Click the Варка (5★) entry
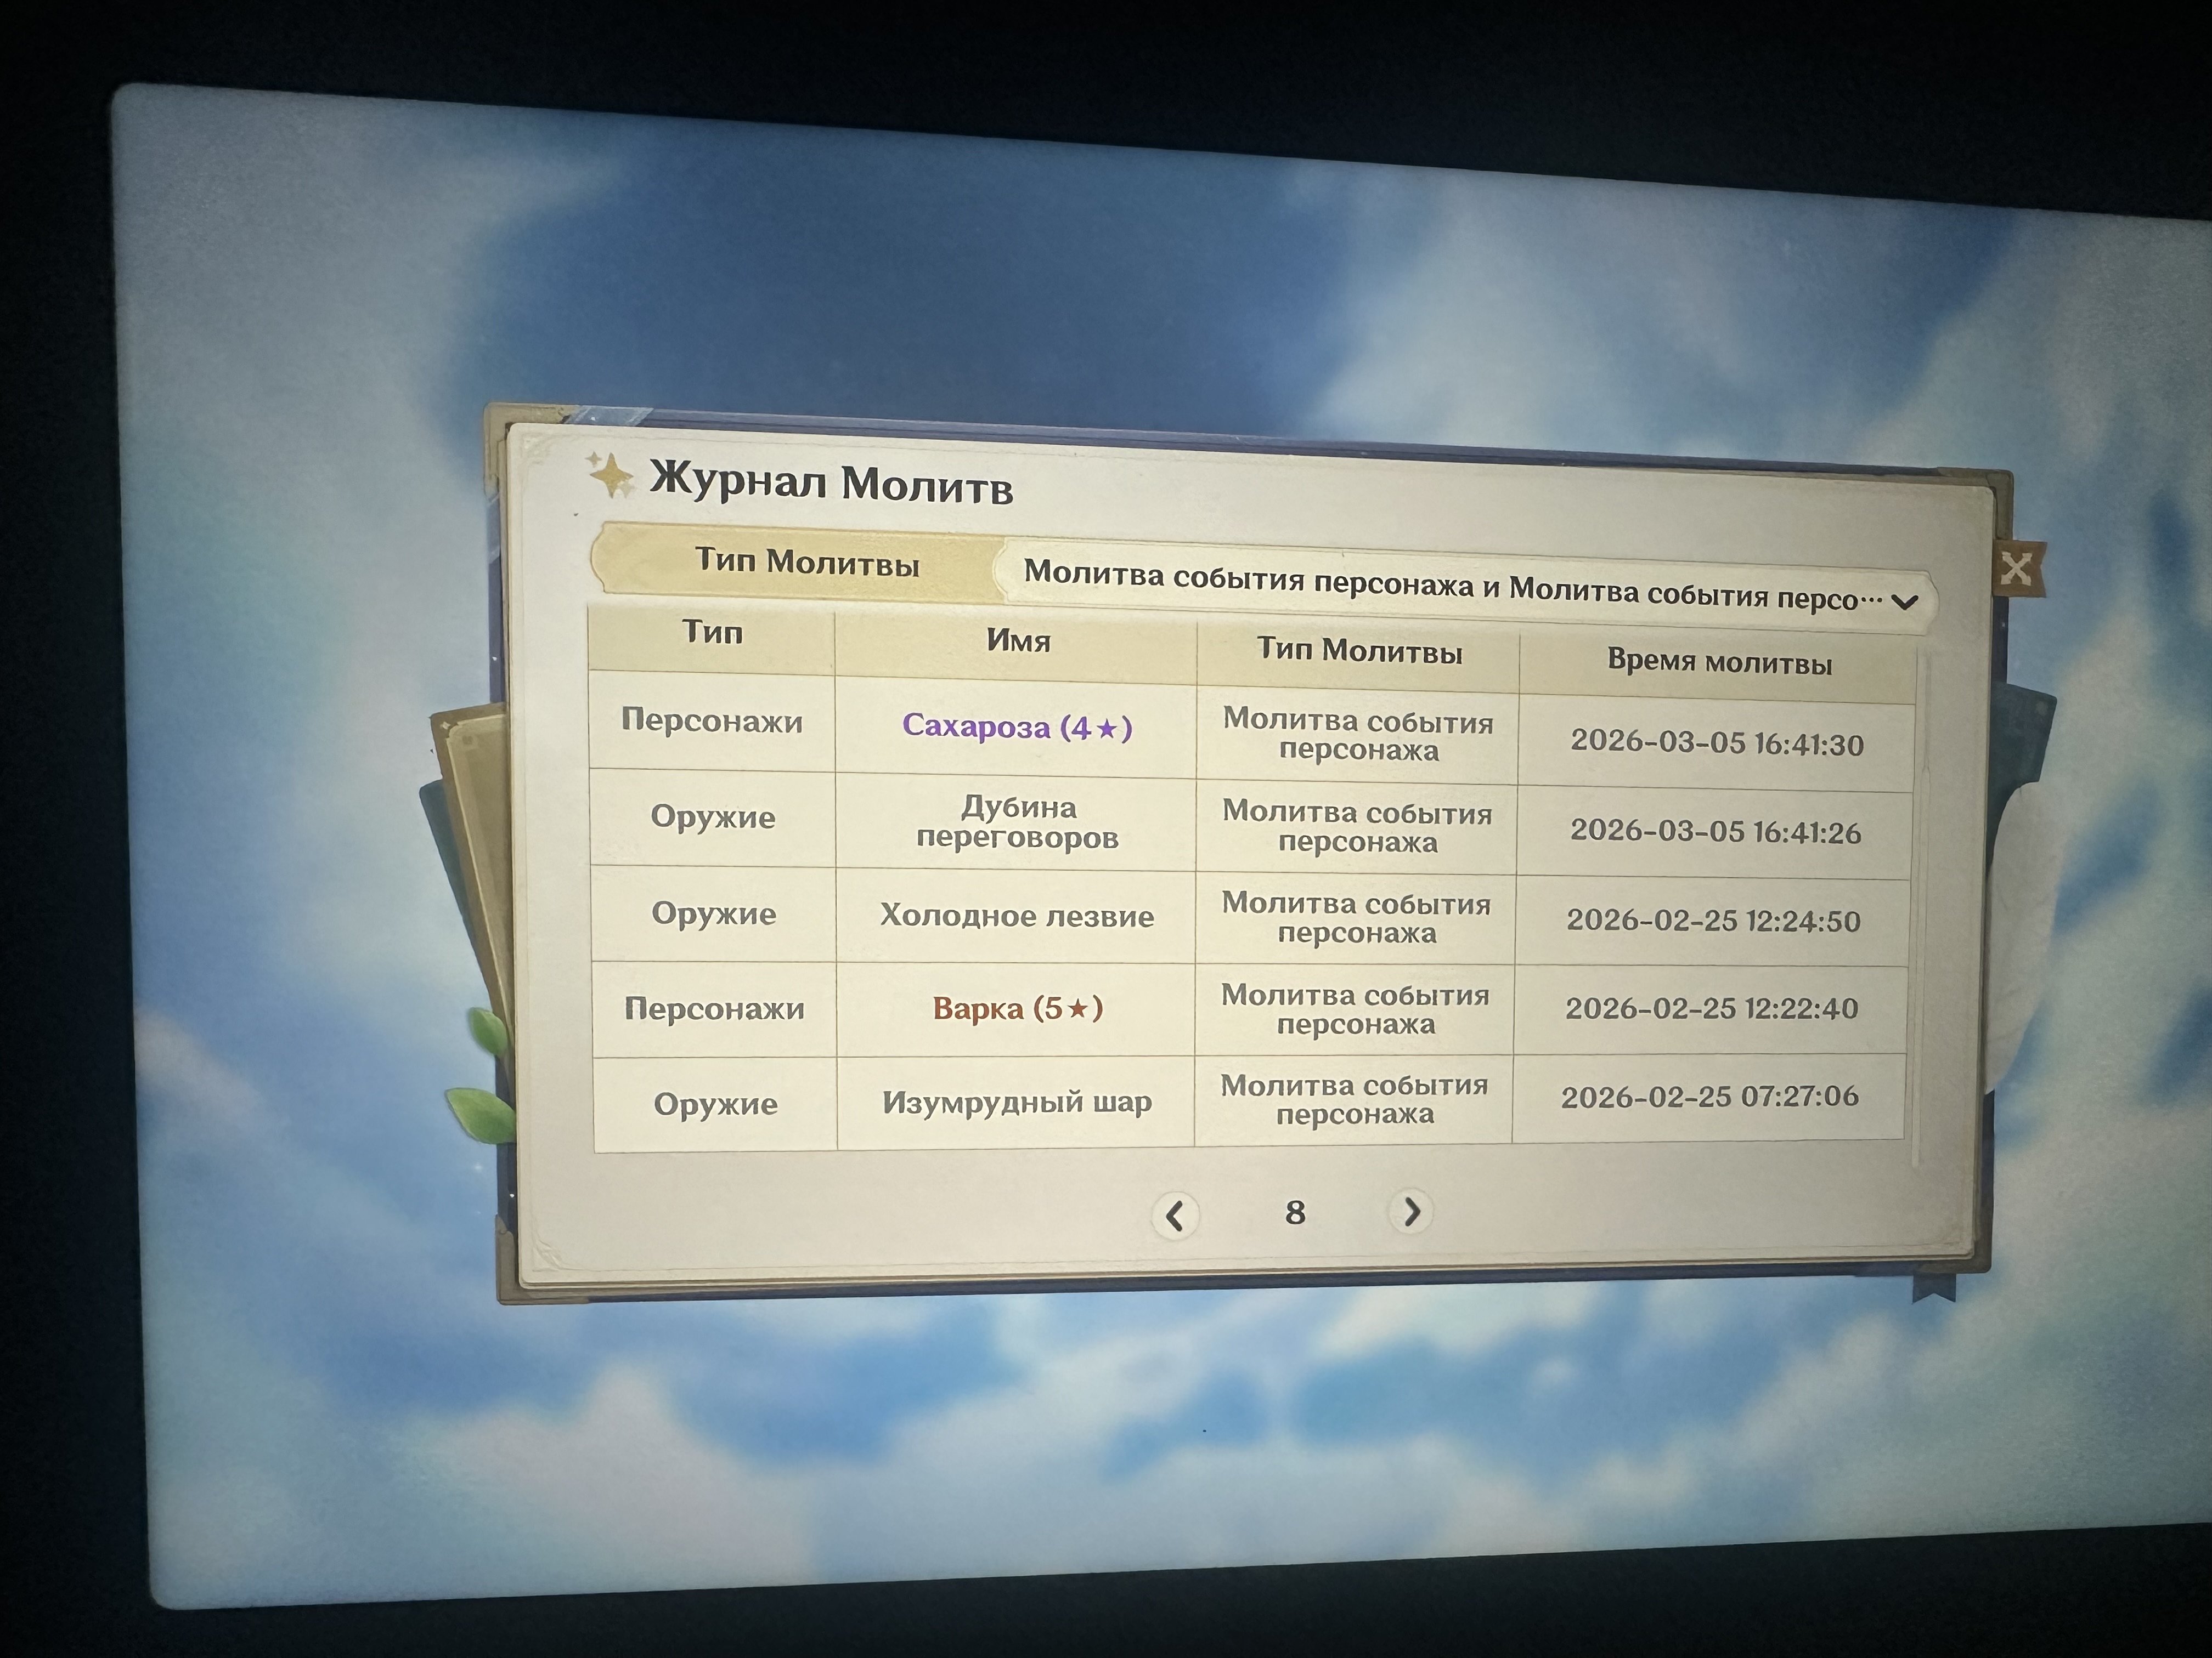Image resolution: width=2212 pixels, height=1658 pixels. [1018, 1008]
